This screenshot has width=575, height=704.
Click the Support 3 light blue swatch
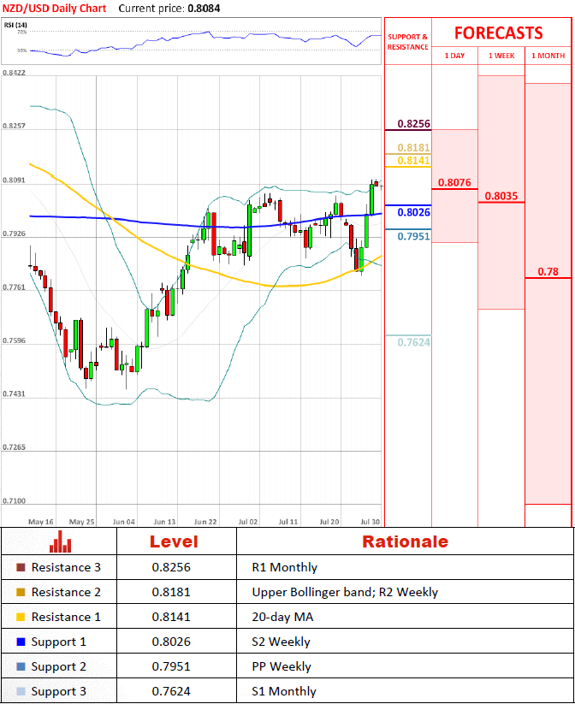coord(21,691)
